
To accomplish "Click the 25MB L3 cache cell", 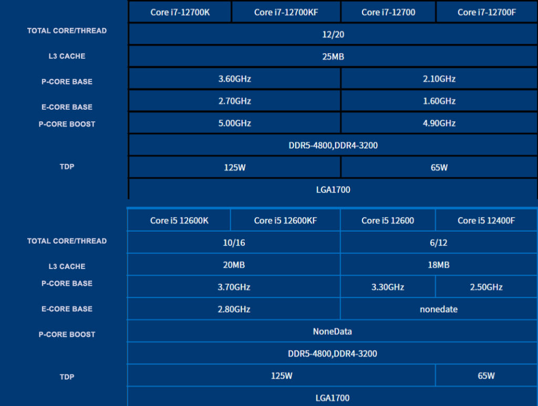I will [x=333, y=56].
